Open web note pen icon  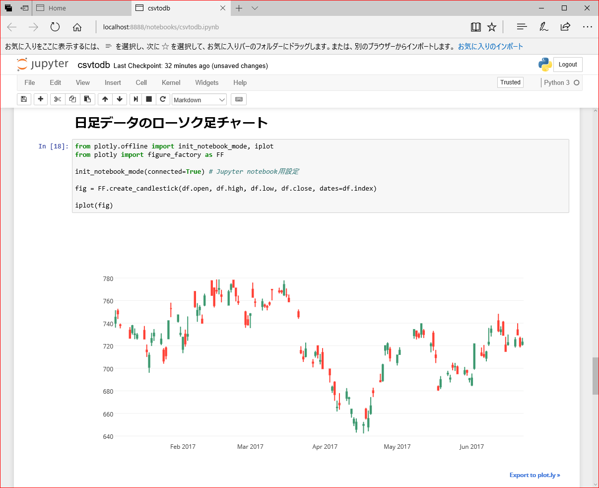click(543, 27)
